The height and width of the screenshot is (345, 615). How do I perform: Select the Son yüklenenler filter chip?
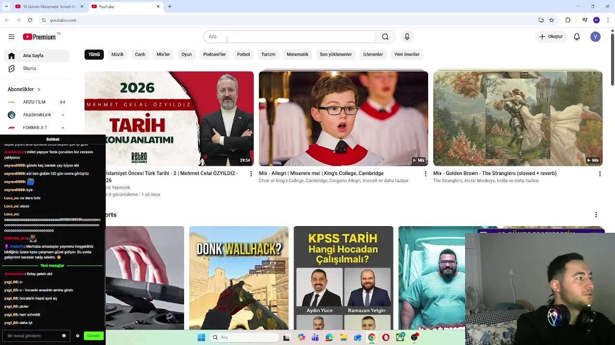(x=336, y=55)
